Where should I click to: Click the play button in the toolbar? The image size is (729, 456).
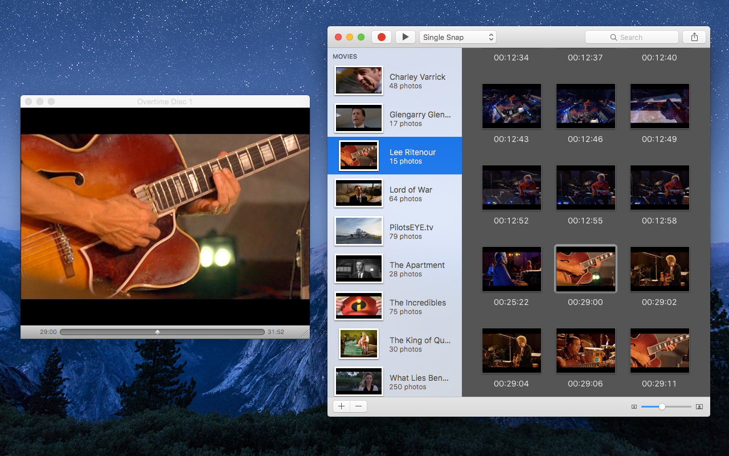405,37
